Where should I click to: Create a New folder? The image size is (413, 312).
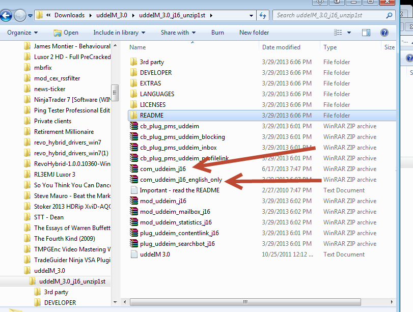point(254,33)
